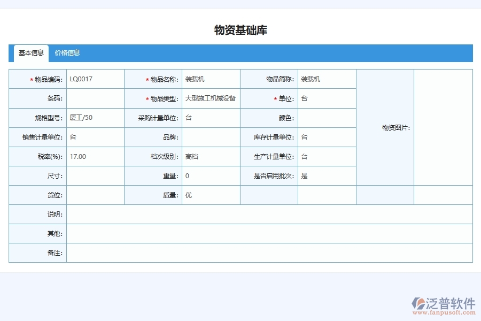Image resolution: width=481 pixels, height=321 pixels.
Task: Click the empty 品牌 input field
Action: (x=211, y=136)
